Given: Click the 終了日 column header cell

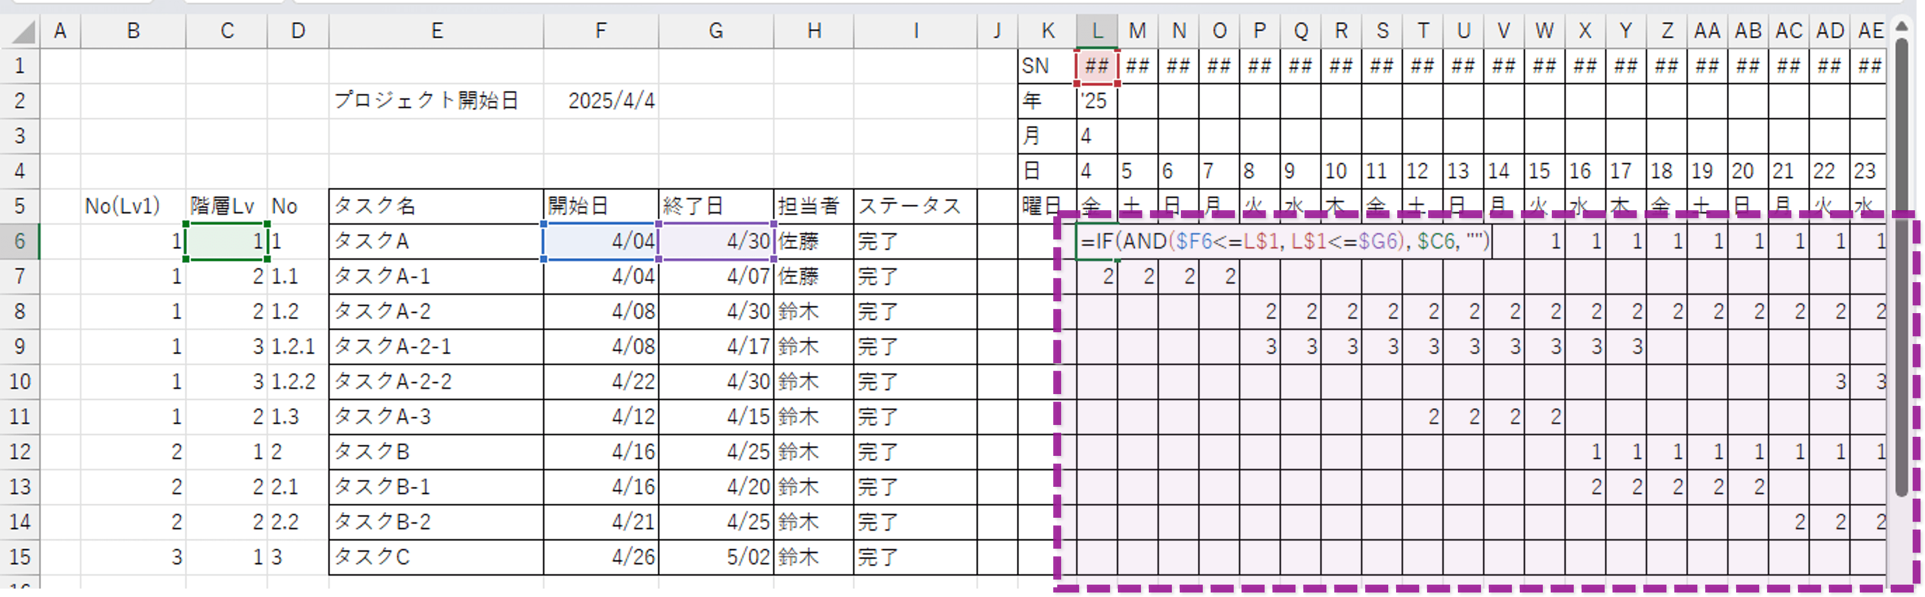Looking at the screenshot, I should click(x=716, y=206).
